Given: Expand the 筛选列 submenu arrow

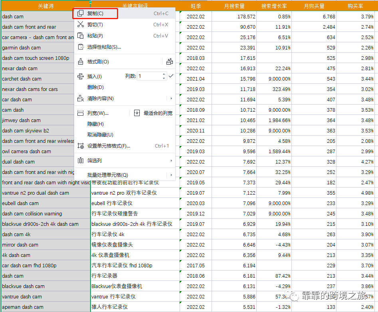Looking at the screenshot, I should [x=171, y=160].
